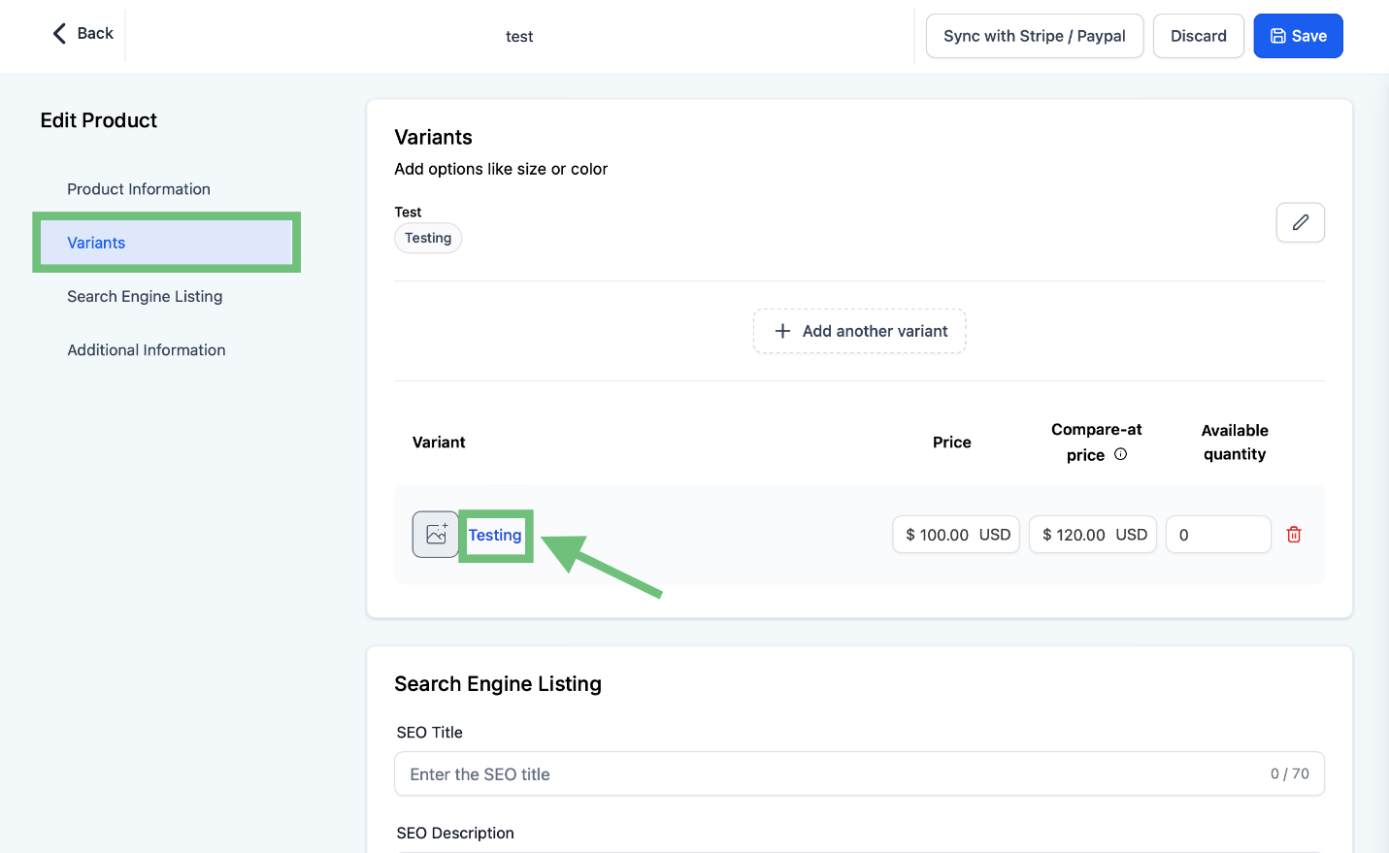Image resolution: width=1389 pixels, height=853 pixels.
Task: Click the 'Variant' column header
Action: (x=439, y=442)
